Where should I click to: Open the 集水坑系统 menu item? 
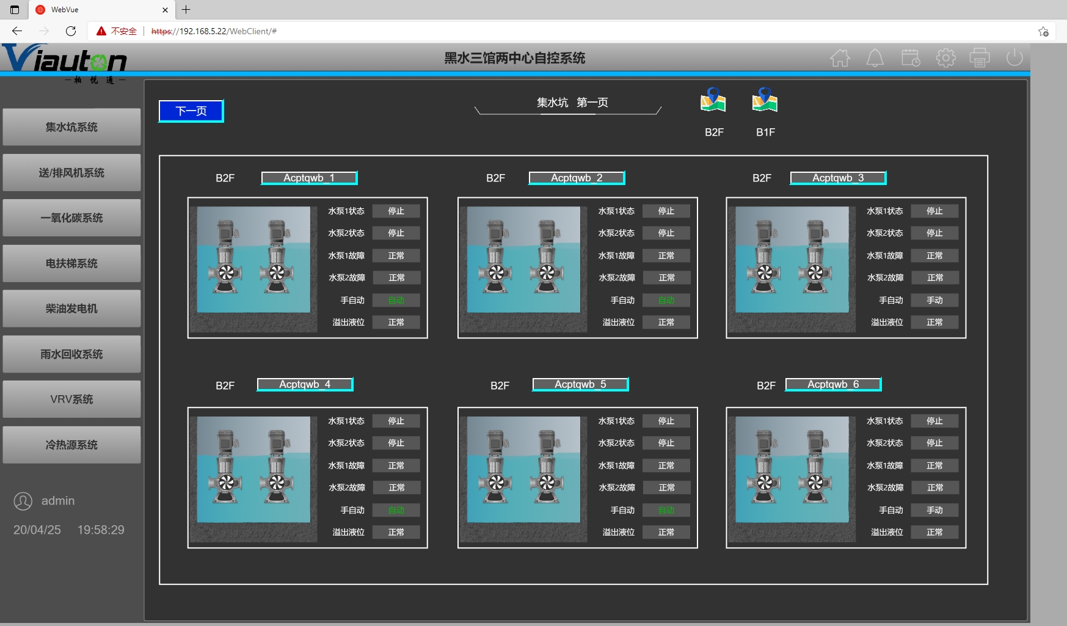71,127
